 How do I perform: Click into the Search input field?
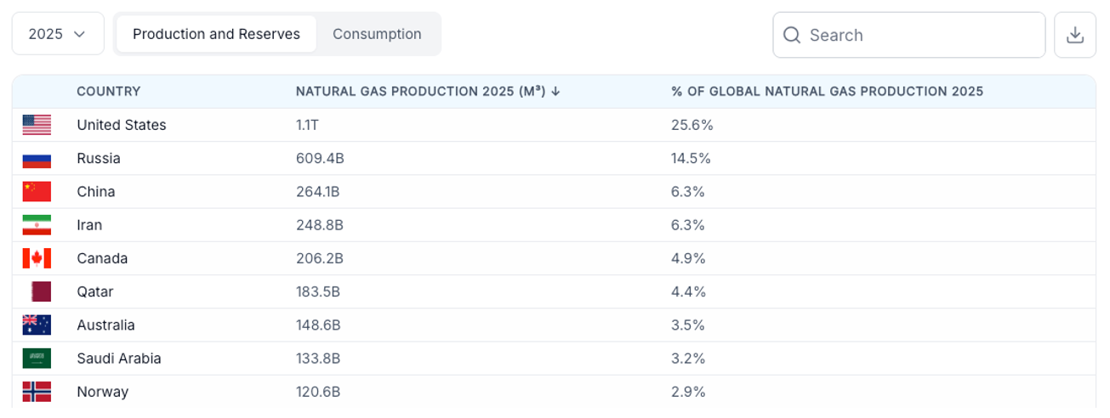(908, 35)
